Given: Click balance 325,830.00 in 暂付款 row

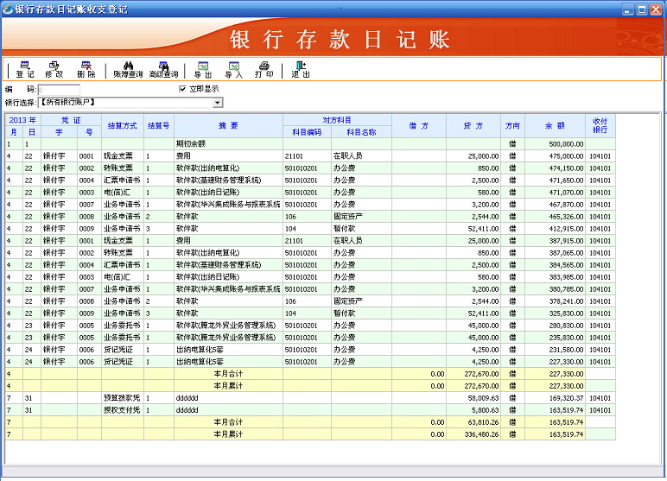Looking at the screenshot, I should (x=556, y=313).
